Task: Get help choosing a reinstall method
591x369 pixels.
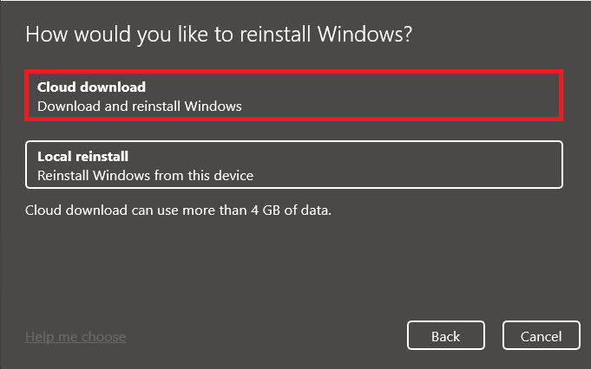Action: [76, 336]
